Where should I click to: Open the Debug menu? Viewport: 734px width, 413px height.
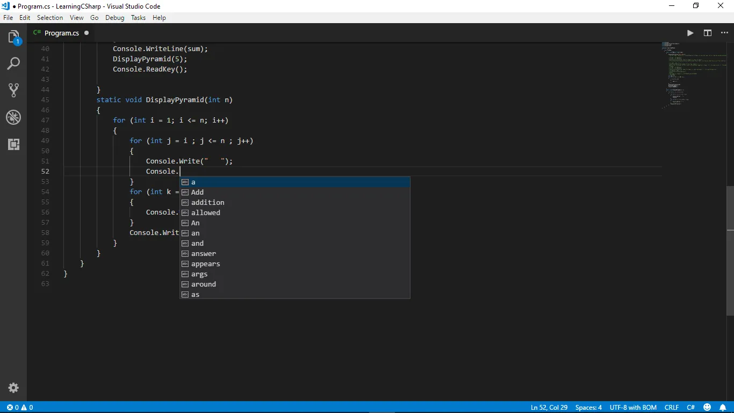tap(115, 18)
